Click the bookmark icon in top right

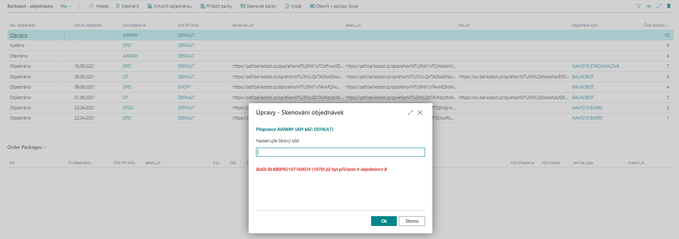[x=669, y=6]
